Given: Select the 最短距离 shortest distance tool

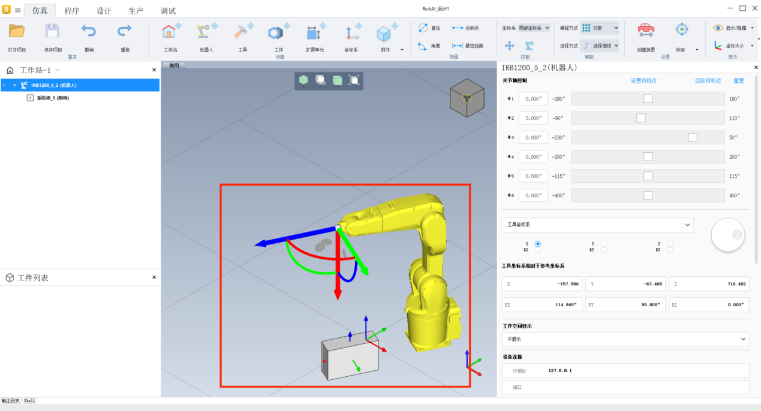Looking at the screenshot, I should (467, 46).
